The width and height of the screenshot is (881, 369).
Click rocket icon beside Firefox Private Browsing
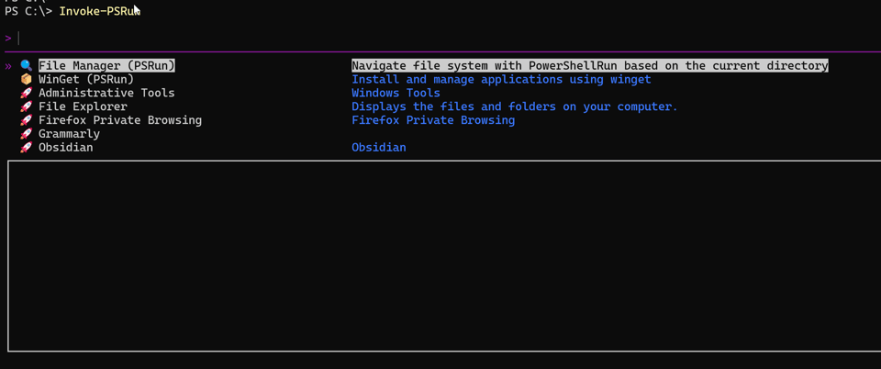click(26, 120)
